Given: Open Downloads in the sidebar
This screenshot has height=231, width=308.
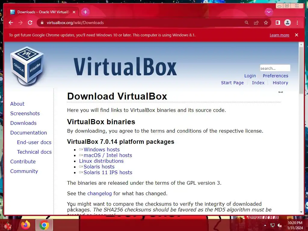Looking at the screenshot, I should pos(23,123).
